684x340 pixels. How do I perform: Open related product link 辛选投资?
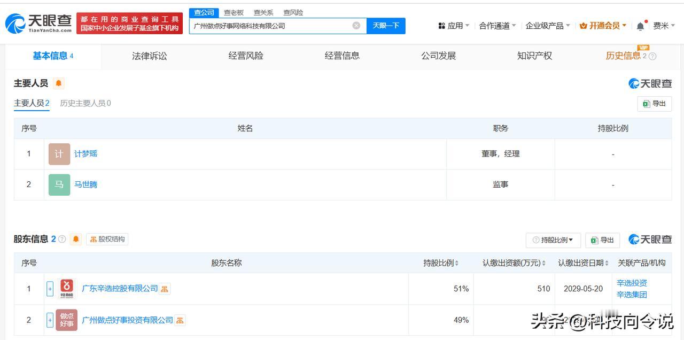click(x=632, y=283)
